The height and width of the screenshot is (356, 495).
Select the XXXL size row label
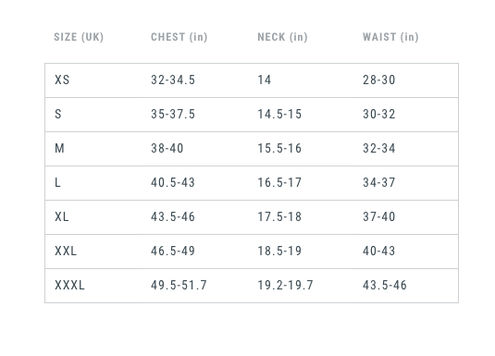(69, 286)
